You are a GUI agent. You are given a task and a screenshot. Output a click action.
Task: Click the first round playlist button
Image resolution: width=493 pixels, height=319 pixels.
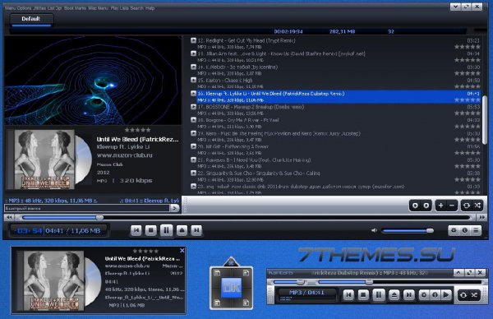415,206
